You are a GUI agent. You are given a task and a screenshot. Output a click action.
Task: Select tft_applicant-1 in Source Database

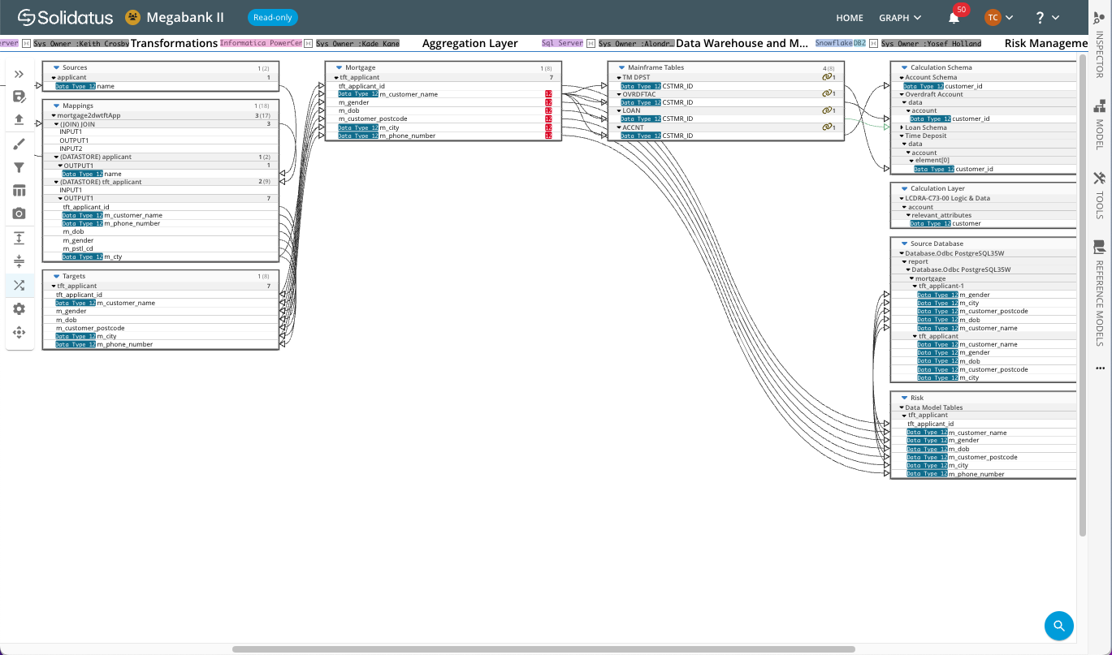(x=941, y=286)
